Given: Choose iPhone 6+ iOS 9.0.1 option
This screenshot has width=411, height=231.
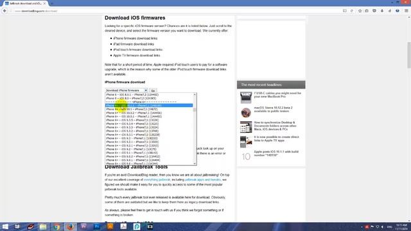Looking at the screenshot, I should coord(149,160).
